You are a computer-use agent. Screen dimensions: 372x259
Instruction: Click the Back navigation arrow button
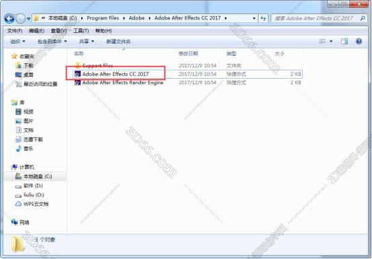point(9,18)
